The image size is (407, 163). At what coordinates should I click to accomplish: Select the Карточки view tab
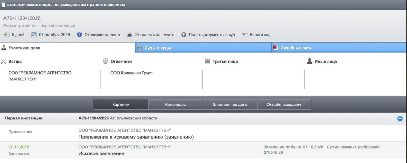coord(121,104)
